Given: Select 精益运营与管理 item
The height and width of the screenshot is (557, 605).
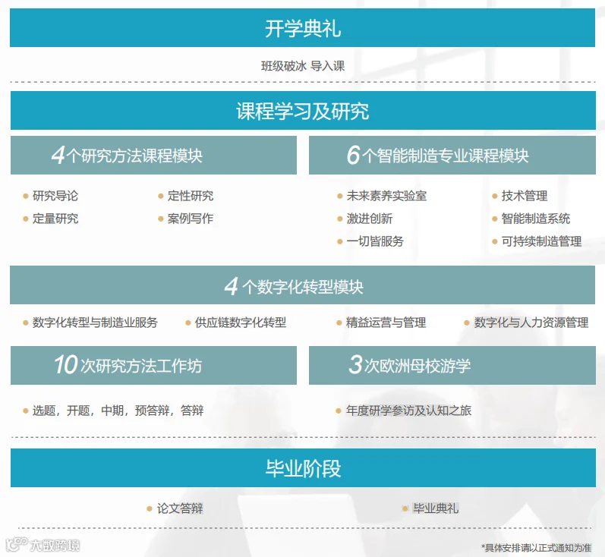Looking at the screenshot, I should pyautogui.click(x=386, y=323).
